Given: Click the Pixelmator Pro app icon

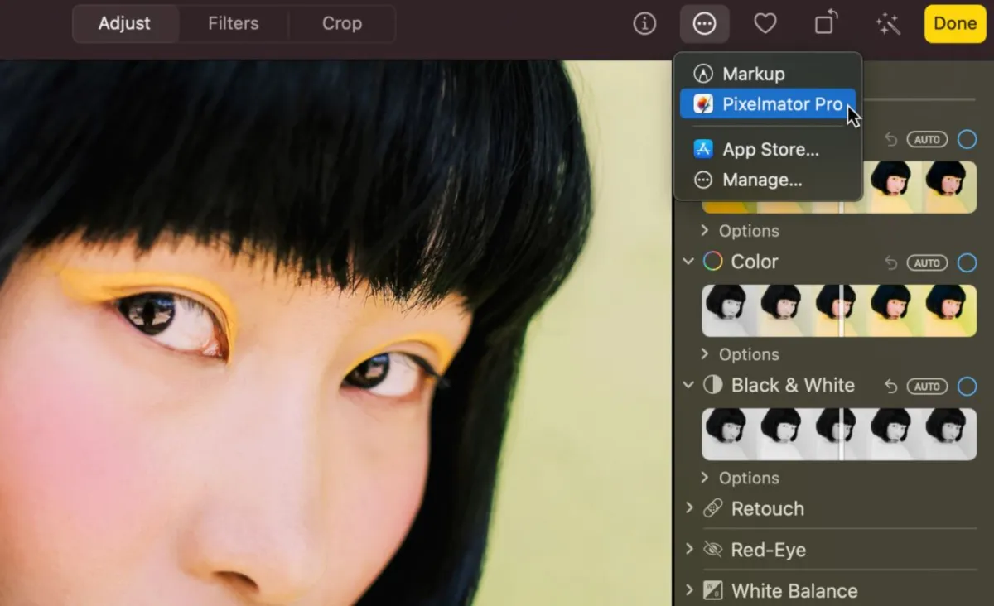Looking at the screenshot, I should point(703,104).
